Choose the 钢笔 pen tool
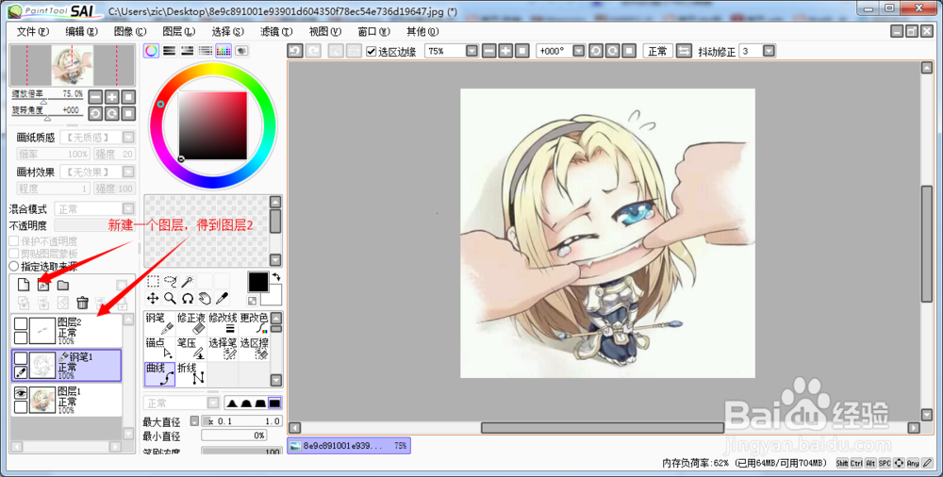Viewport: 943px width, 477px height. click(160, 323)
